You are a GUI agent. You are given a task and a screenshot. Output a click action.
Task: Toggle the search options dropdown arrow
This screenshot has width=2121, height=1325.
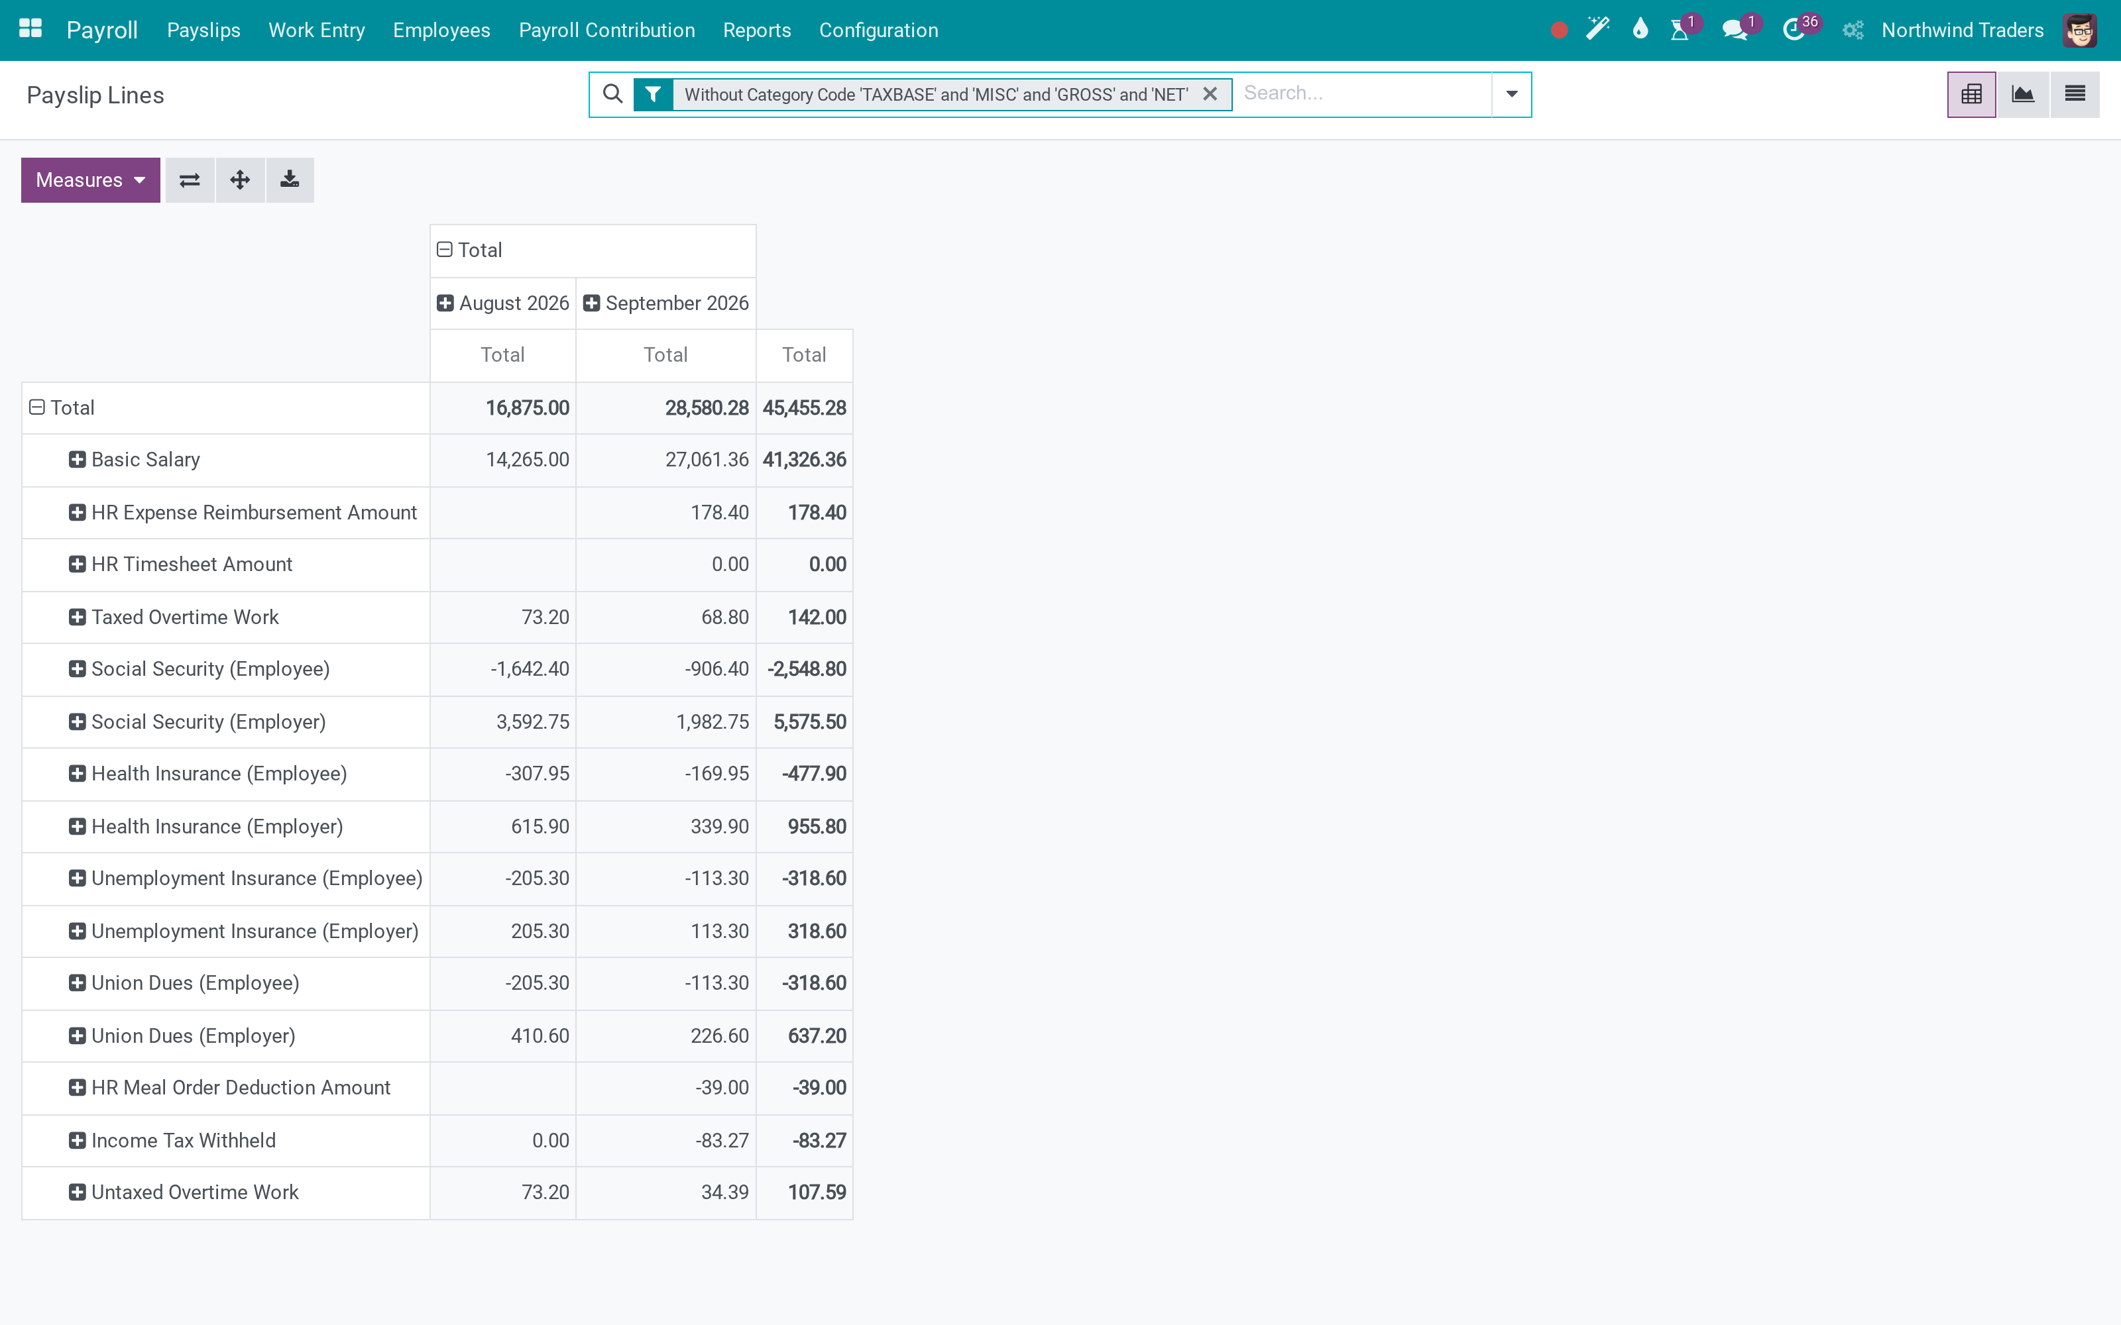click(1511, 94)
